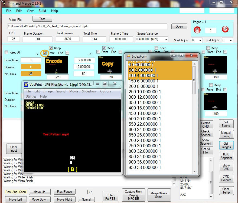Click the VuePrint eye icon in title bar
238x203 pixels.
[26, 85]
